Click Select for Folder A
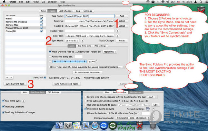 [x=122, y=21]
